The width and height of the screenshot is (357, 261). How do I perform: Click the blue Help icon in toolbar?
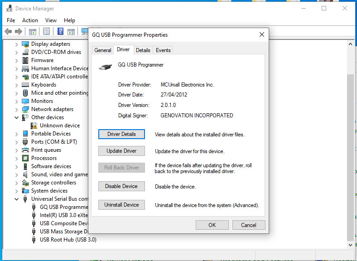coord(60,31)
